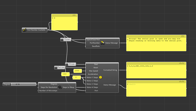The image size is (196, 111).
Task: Select the panel displaying null
Action: click(x=156, y=88)
